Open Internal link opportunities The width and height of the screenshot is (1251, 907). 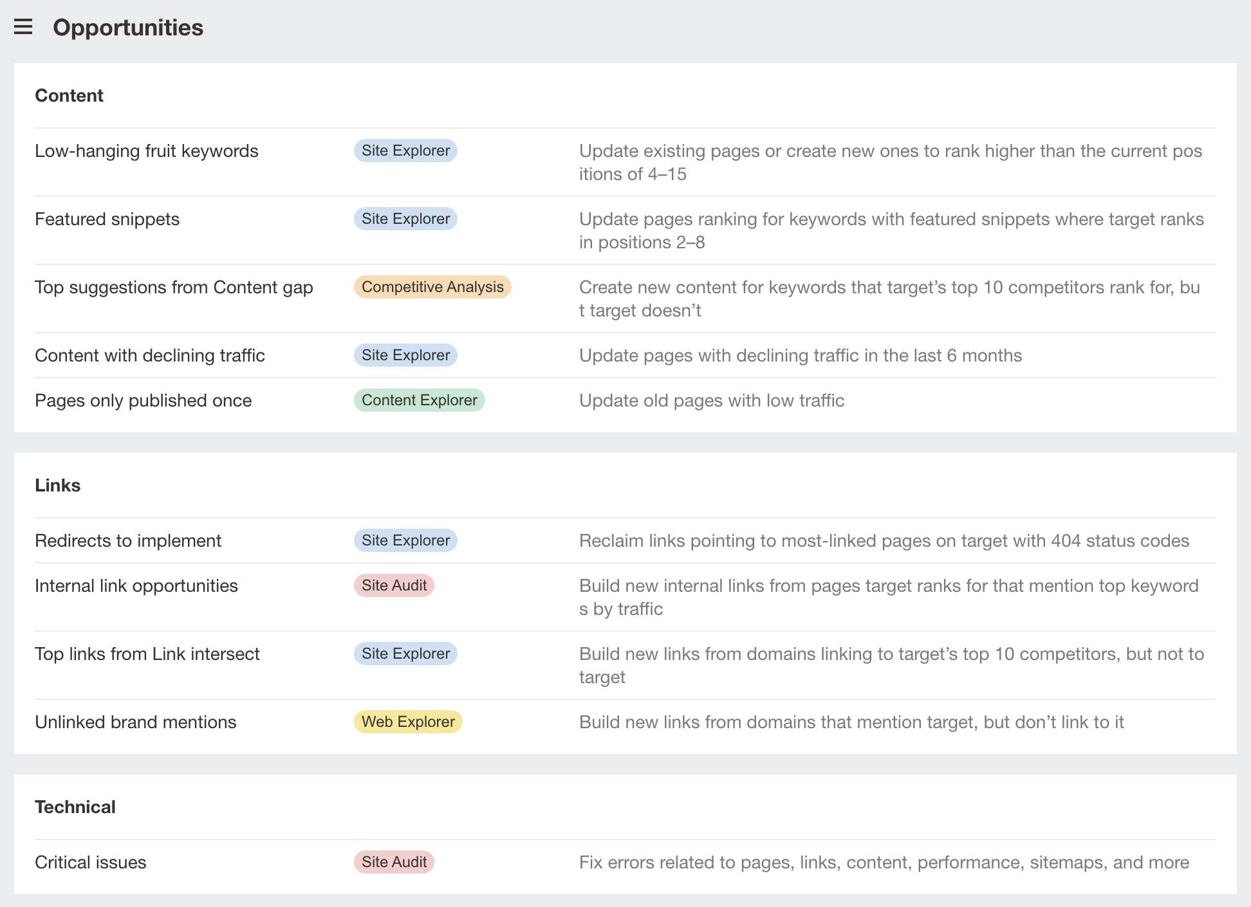click(x=136, y=585)
